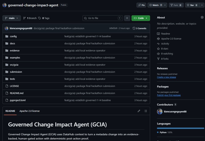
Task: Open the submission folder name
Action: click(x=16, y=72)
